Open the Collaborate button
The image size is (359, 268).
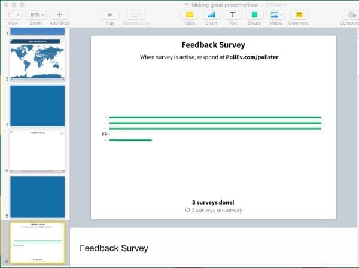pyautogui.click(x=349, y=14)
